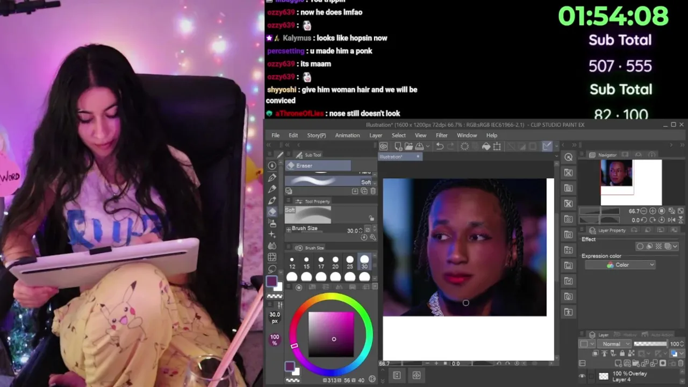Screen dimensions: 688x387
Task: Open save options dropdown arrow
Action: point(428,146)
